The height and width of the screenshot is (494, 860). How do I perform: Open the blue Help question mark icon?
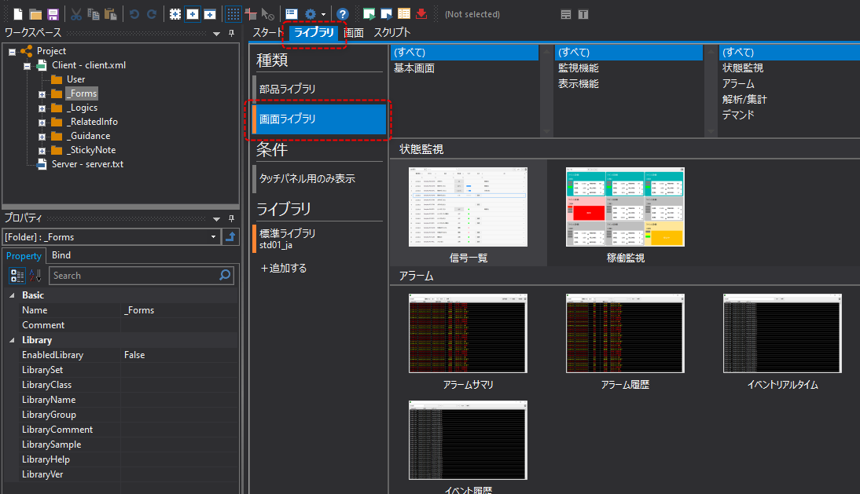point(342,14)
